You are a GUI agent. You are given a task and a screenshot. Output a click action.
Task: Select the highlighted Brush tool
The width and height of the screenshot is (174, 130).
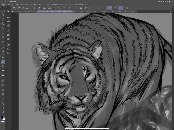(3, 62)
